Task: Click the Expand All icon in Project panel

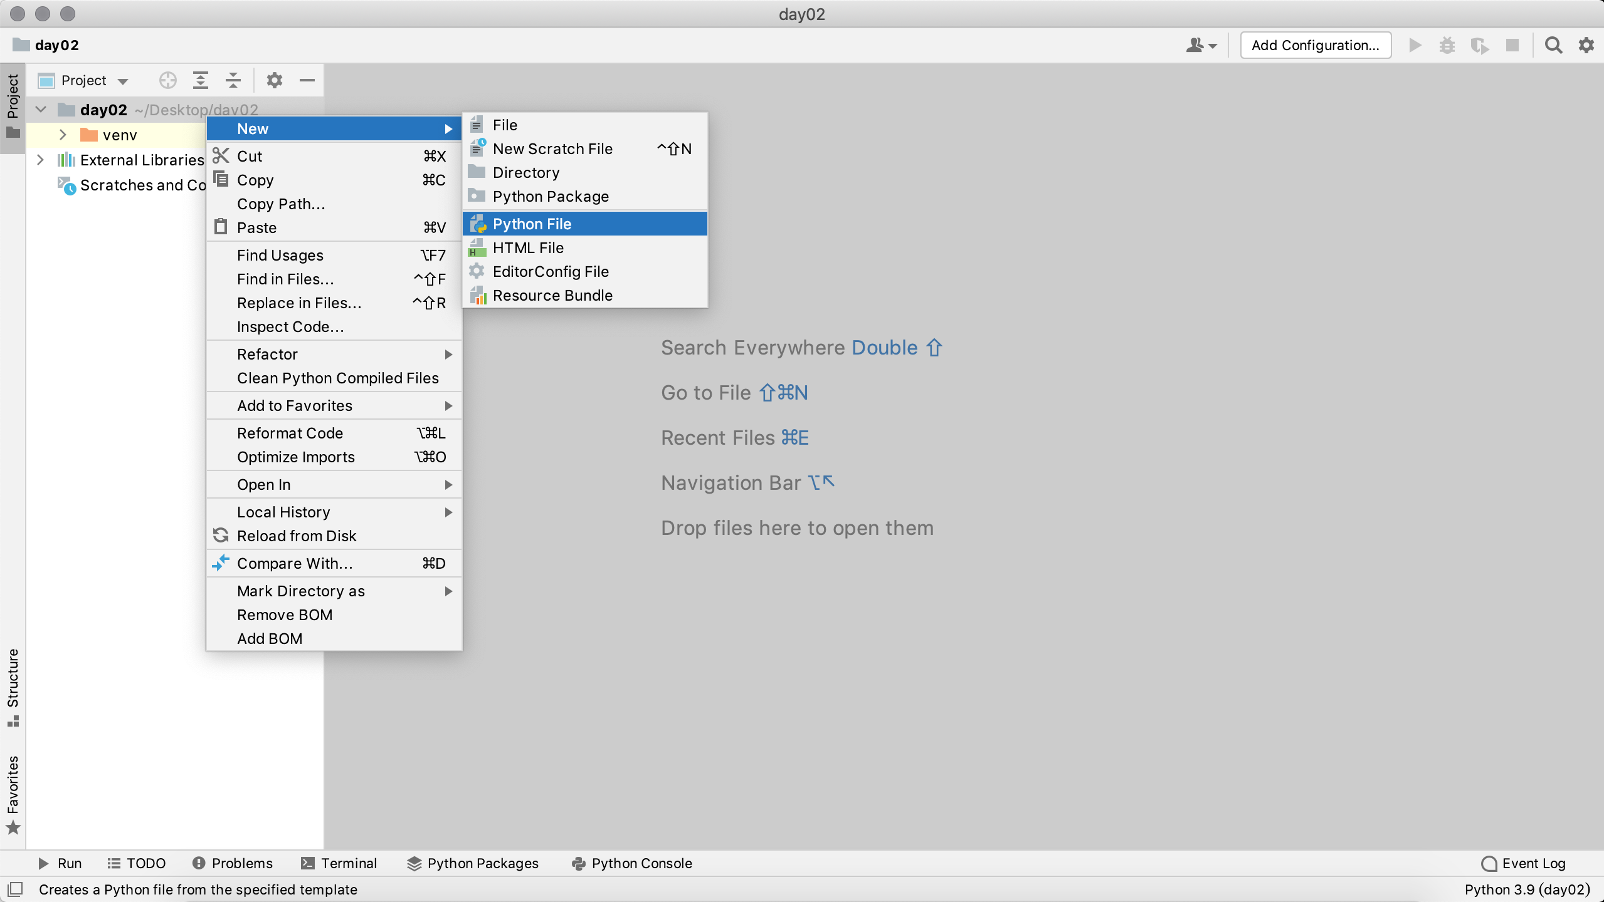Action: tap(200, 80)
